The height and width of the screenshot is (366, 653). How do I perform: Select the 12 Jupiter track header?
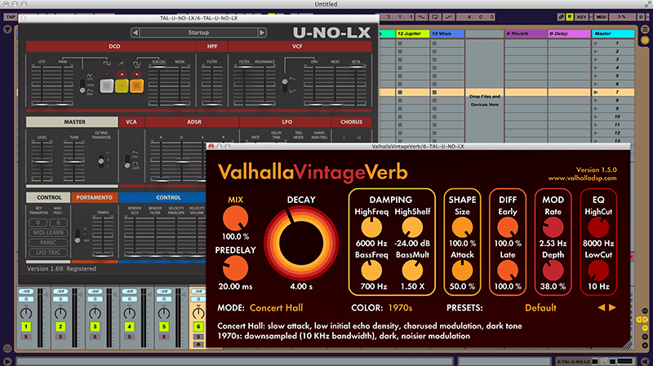(x=413, y=33)
